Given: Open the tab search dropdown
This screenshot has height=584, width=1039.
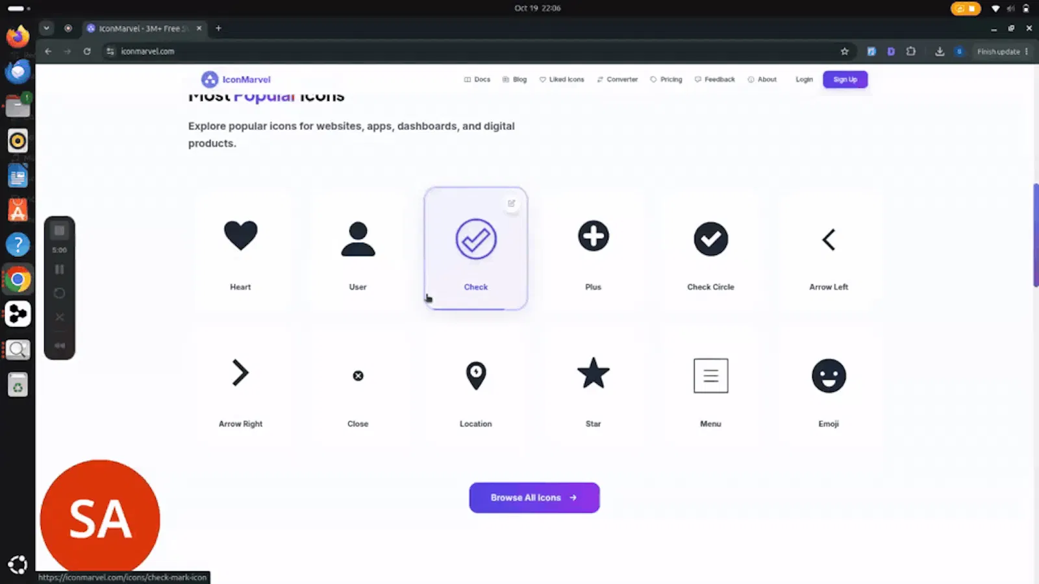Looking at the screenshot, I should point(46,29).
